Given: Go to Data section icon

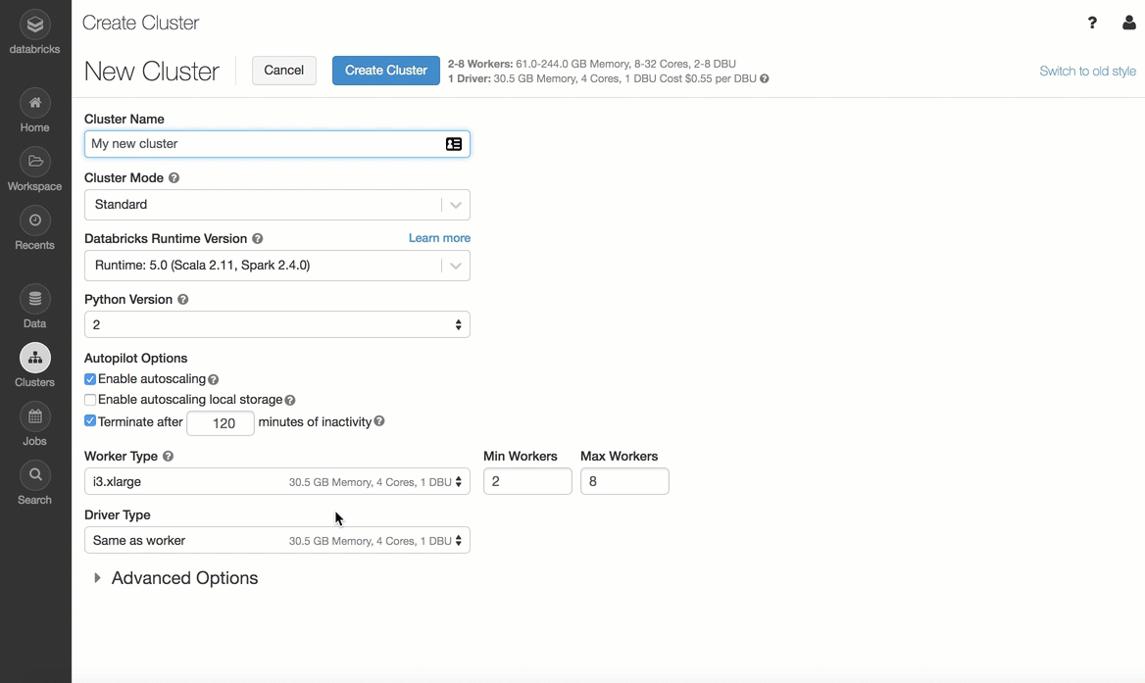Looking at the screenshot, I should coord(34,300).
